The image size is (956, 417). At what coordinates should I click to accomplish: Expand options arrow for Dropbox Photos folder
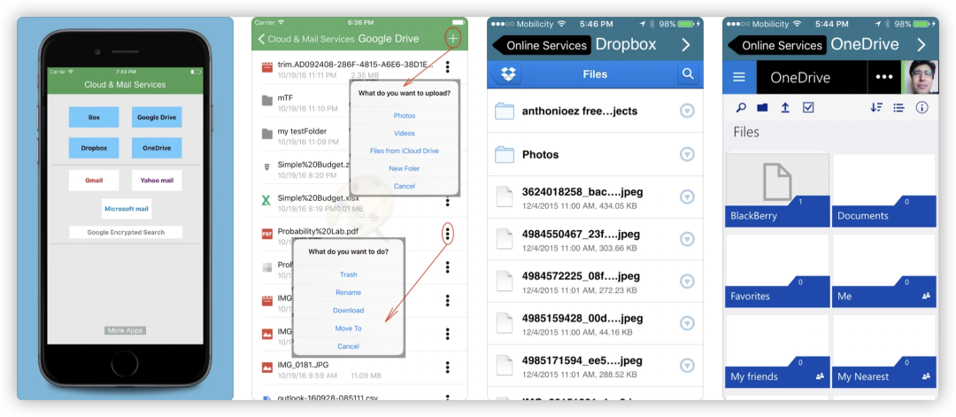(x=687, y=155)
